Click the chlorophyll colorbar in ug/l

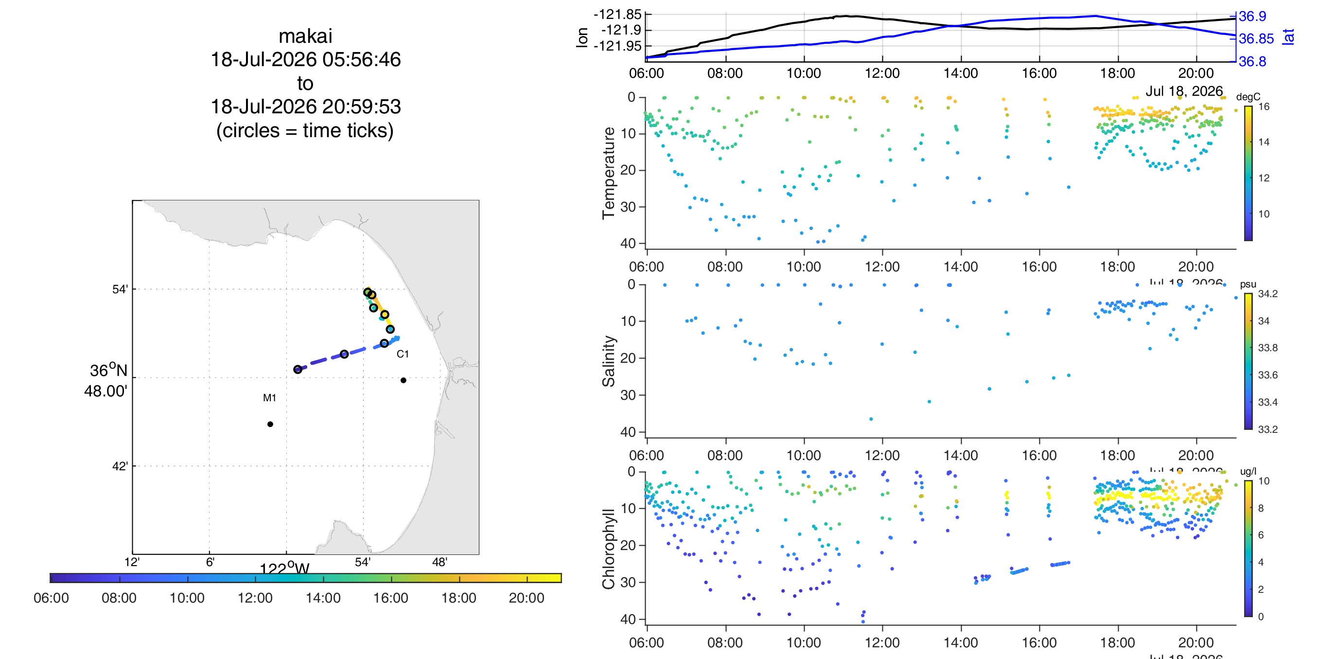[x=1248, y=549]
